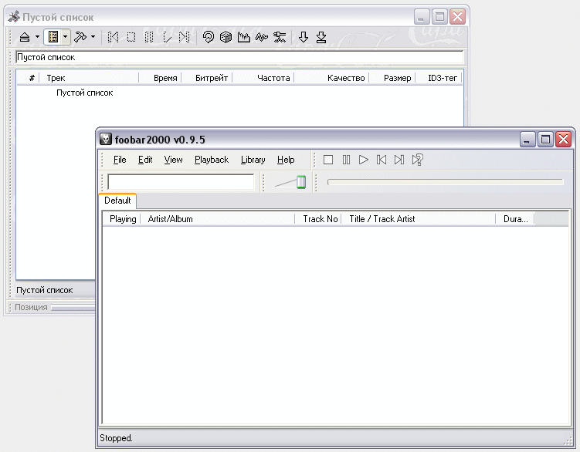Click the Stop button in foobar2000

(328, 160)
